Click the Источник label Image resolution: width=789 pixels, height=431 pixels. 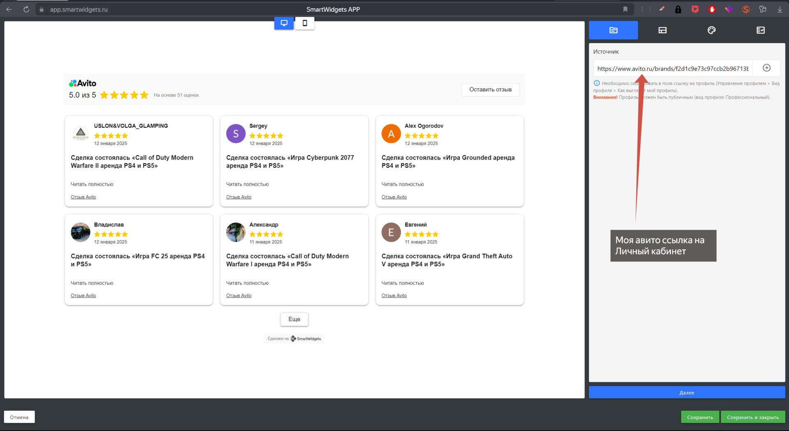[606, 52]
